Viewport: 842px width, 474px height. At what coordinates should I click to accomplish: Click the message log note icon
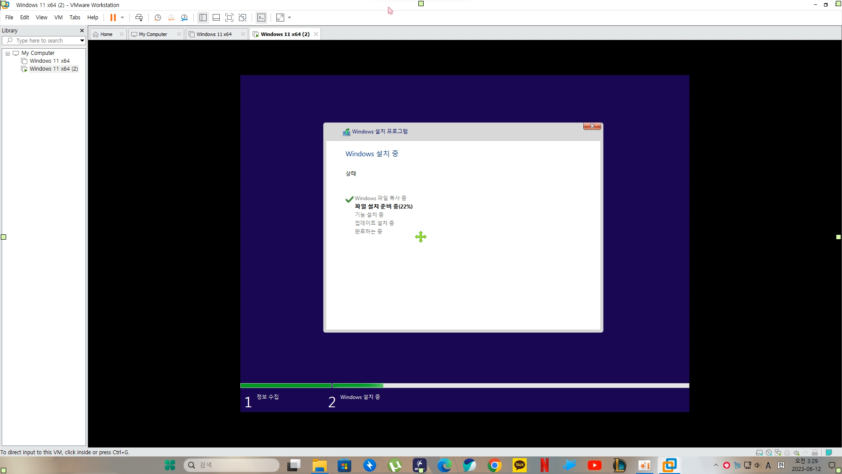tap(829, 452)
